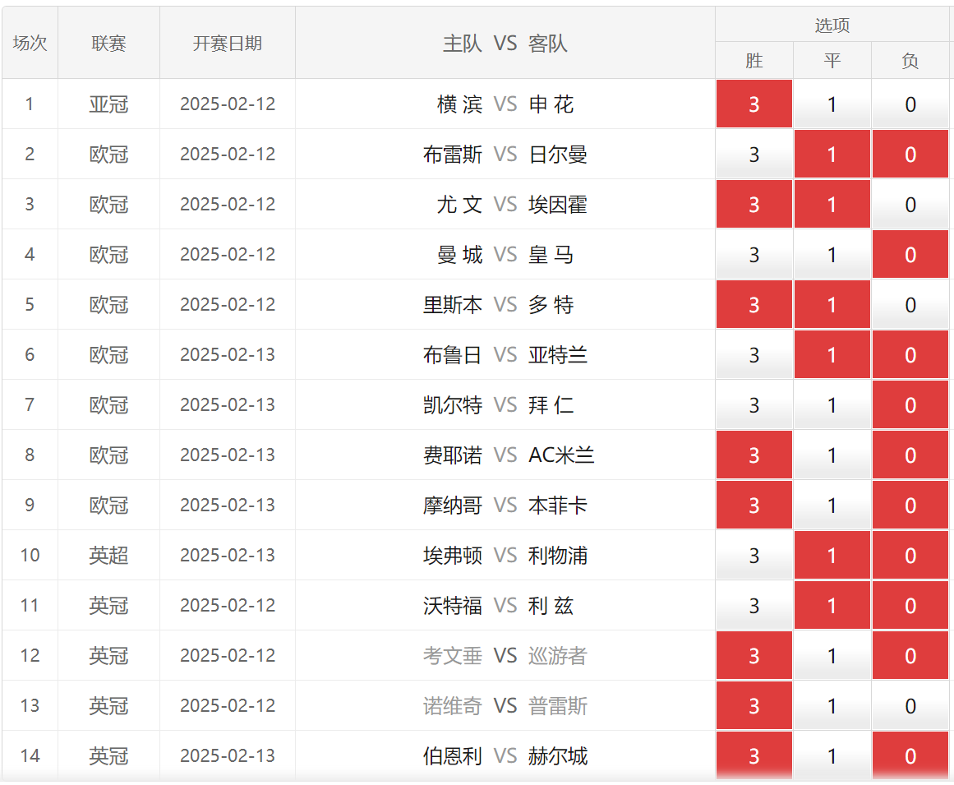Screen dimensions: 954x785
Task: Click the 平 sub-header
Action: tap(832, 60)
